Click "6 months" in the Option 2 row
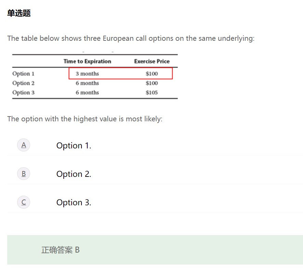The image size is (303, 268). pos(87,83)
